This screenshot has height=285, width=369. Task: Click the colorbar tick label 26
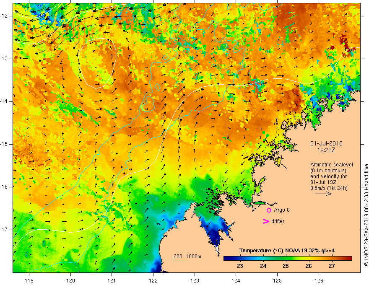coord(309,266)
